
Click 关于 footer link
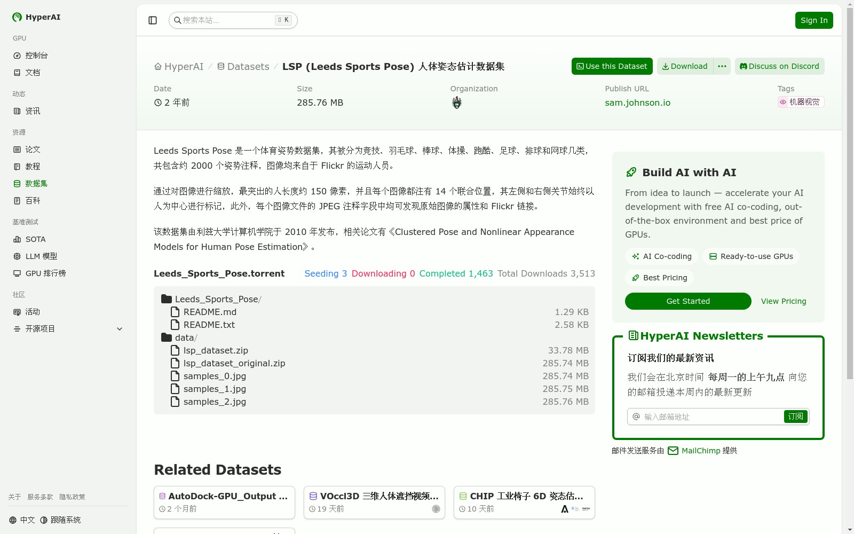pos(14,497)
